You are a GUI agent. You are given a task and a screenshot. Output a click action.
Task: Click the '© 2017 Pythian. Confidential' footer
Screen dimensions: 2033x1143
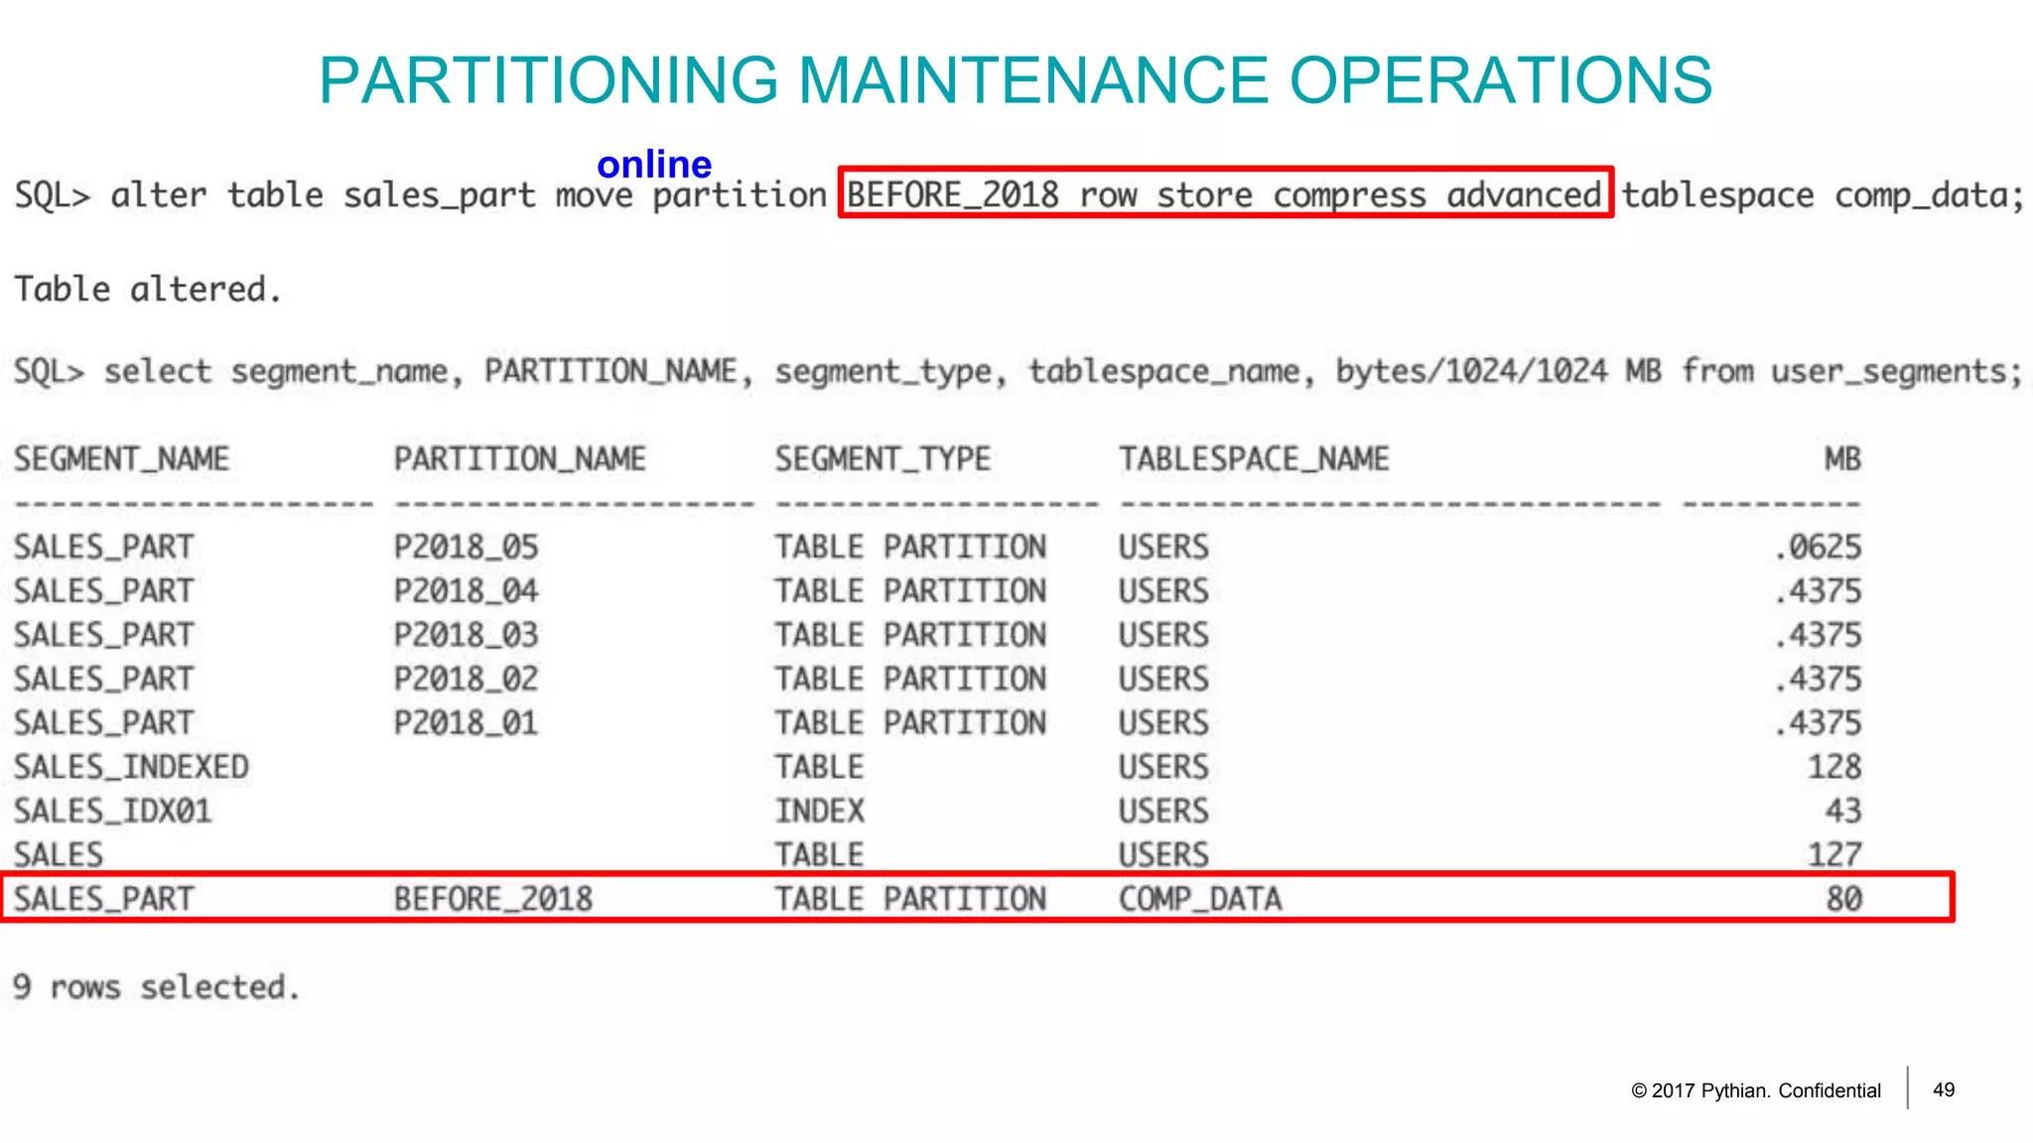point(1755,1090)
